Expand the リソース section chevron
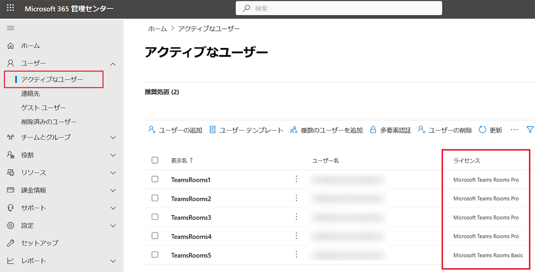The height and width of the screenshot is (272, 535). pyautogui.click(x=113, y=173)
